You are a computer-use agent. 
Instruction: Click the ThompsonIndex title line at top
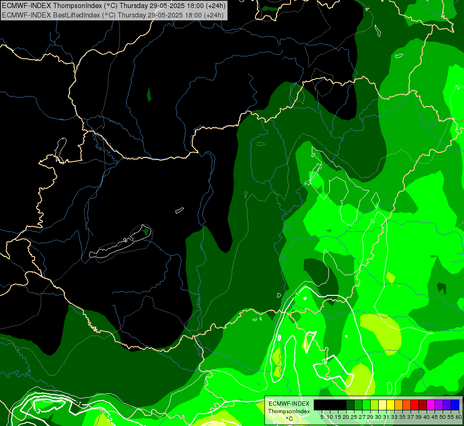pyautogui.click(x=114, y=5)
